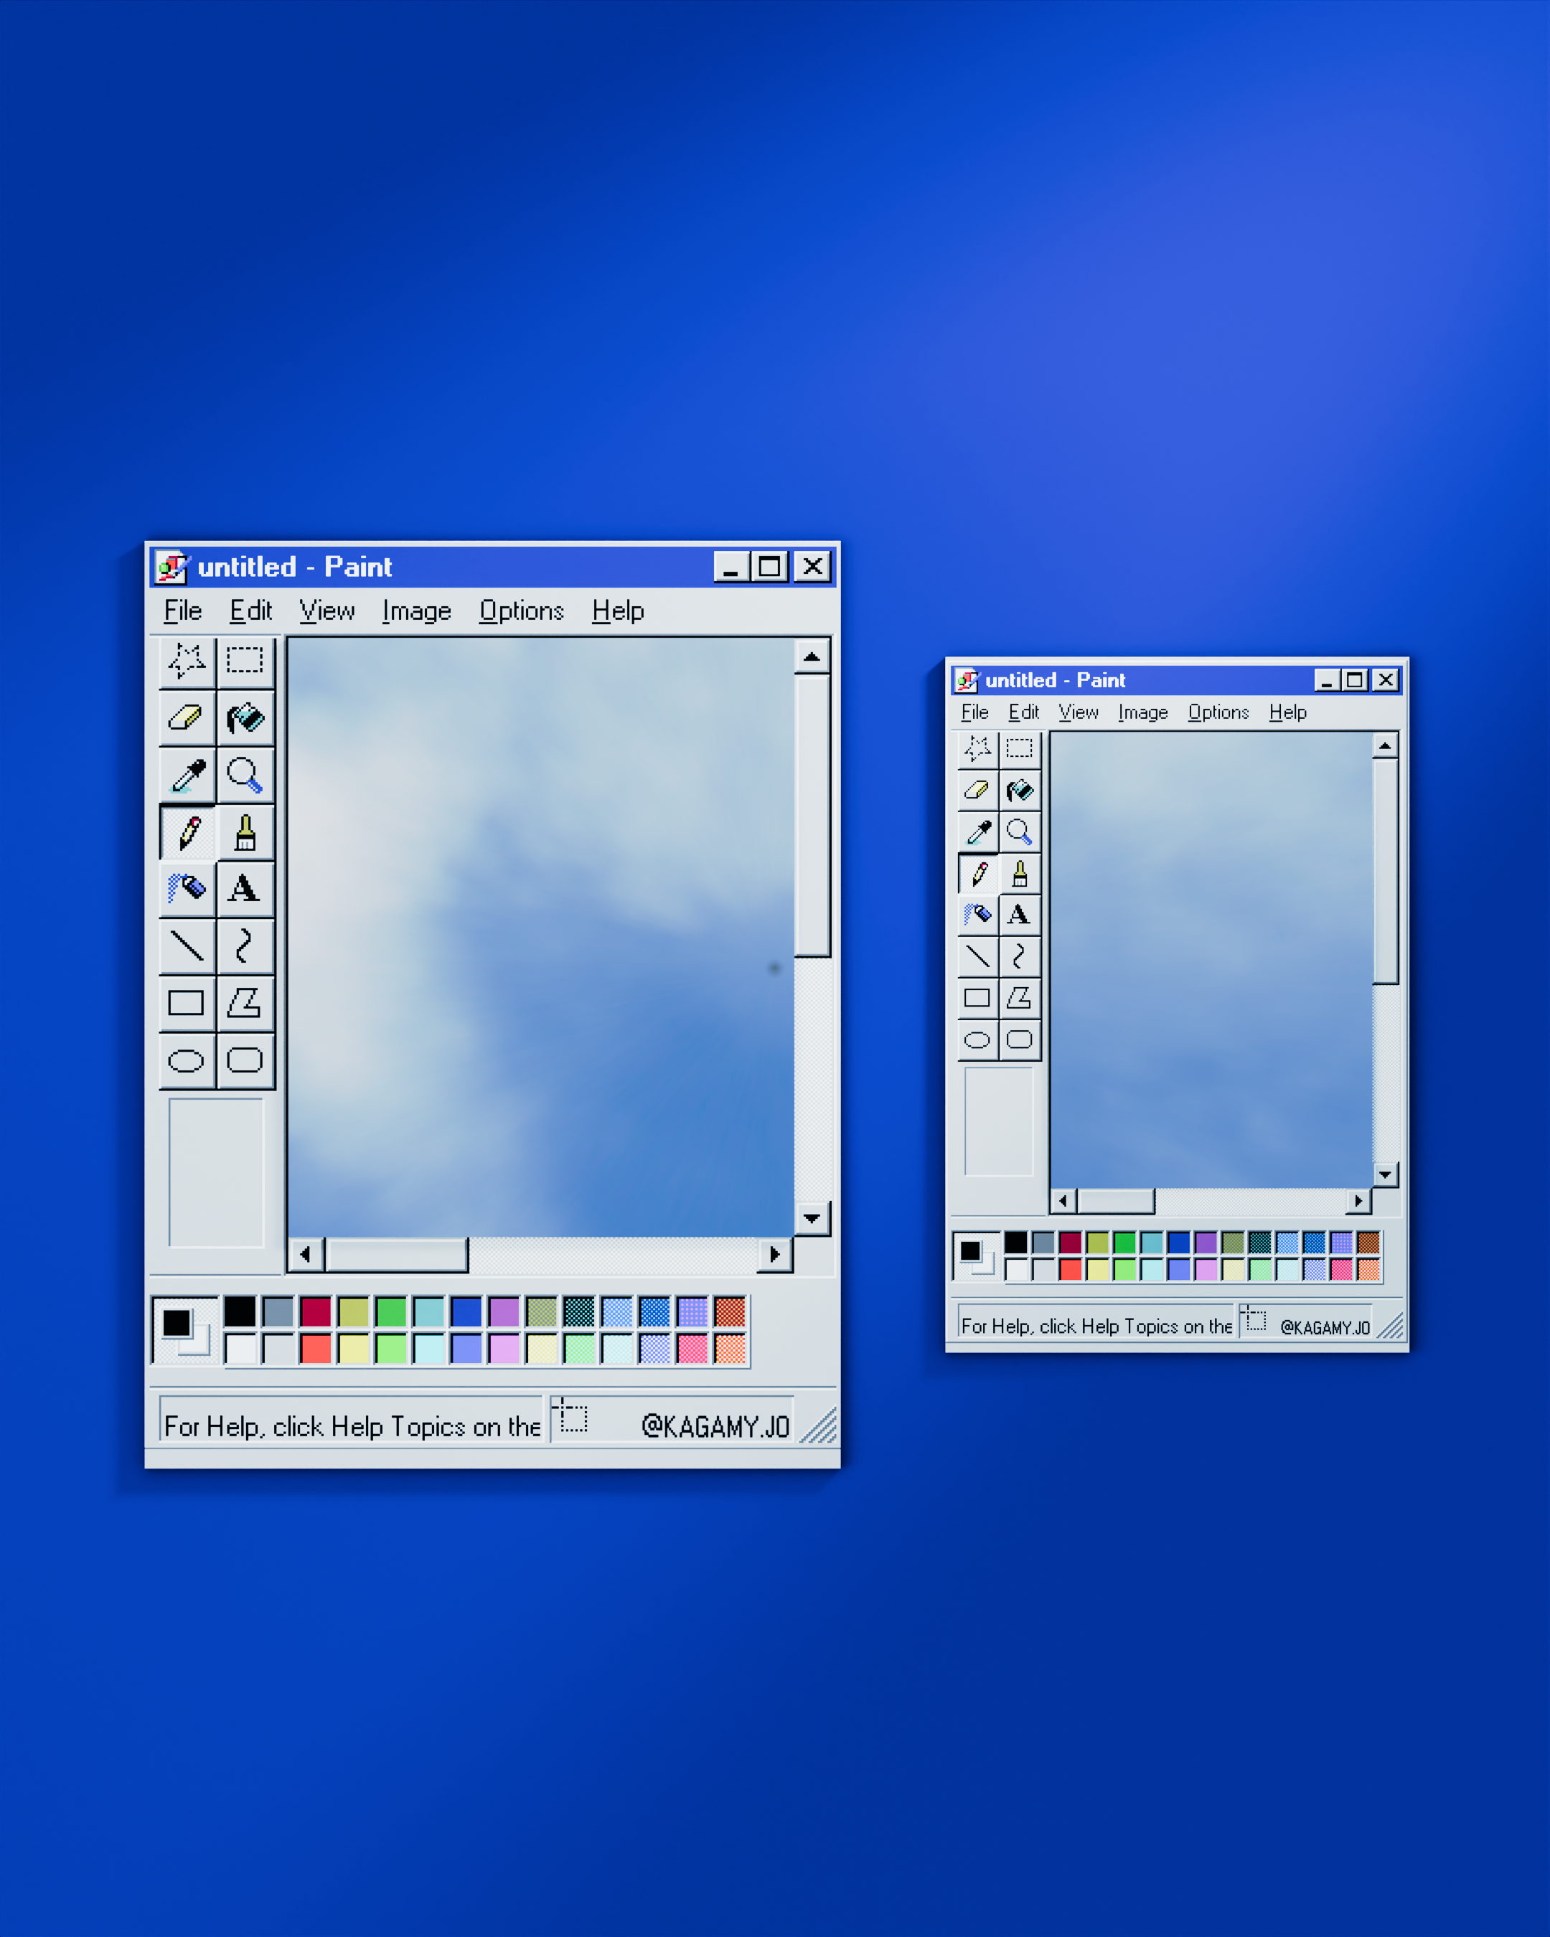Choose the Fill With Color bucket tool
This screenshot has height=1937, width=1550.
(x=246, y=719)
